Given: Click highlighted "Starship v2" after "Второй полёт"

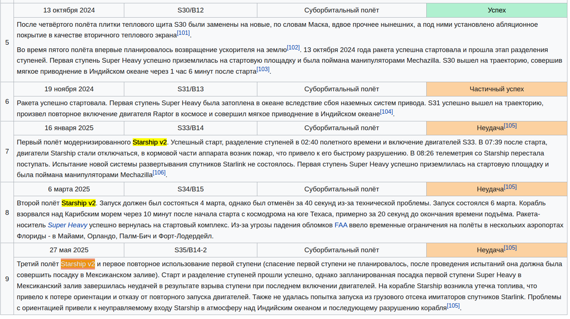Looking at the screenshot, I should click(x=78, y=203).
